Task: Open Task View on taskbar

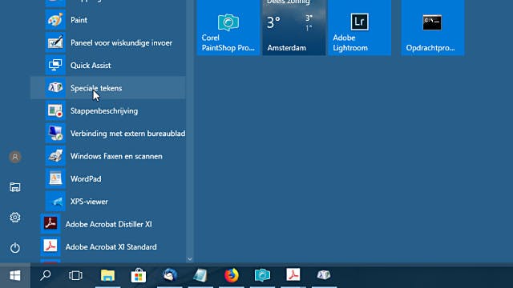Action: [75, 275]
